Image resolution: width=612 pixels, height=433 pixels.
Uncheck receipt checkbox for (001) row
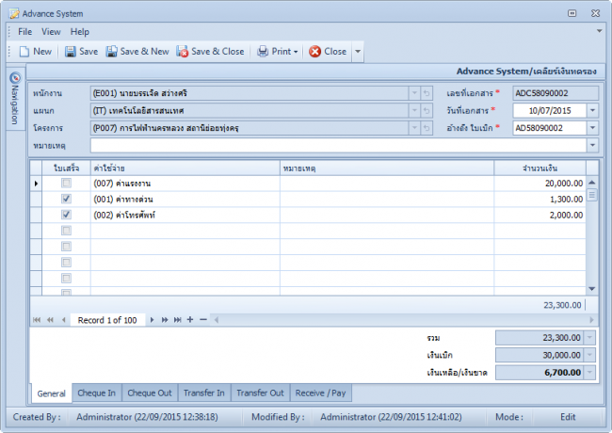66,199
